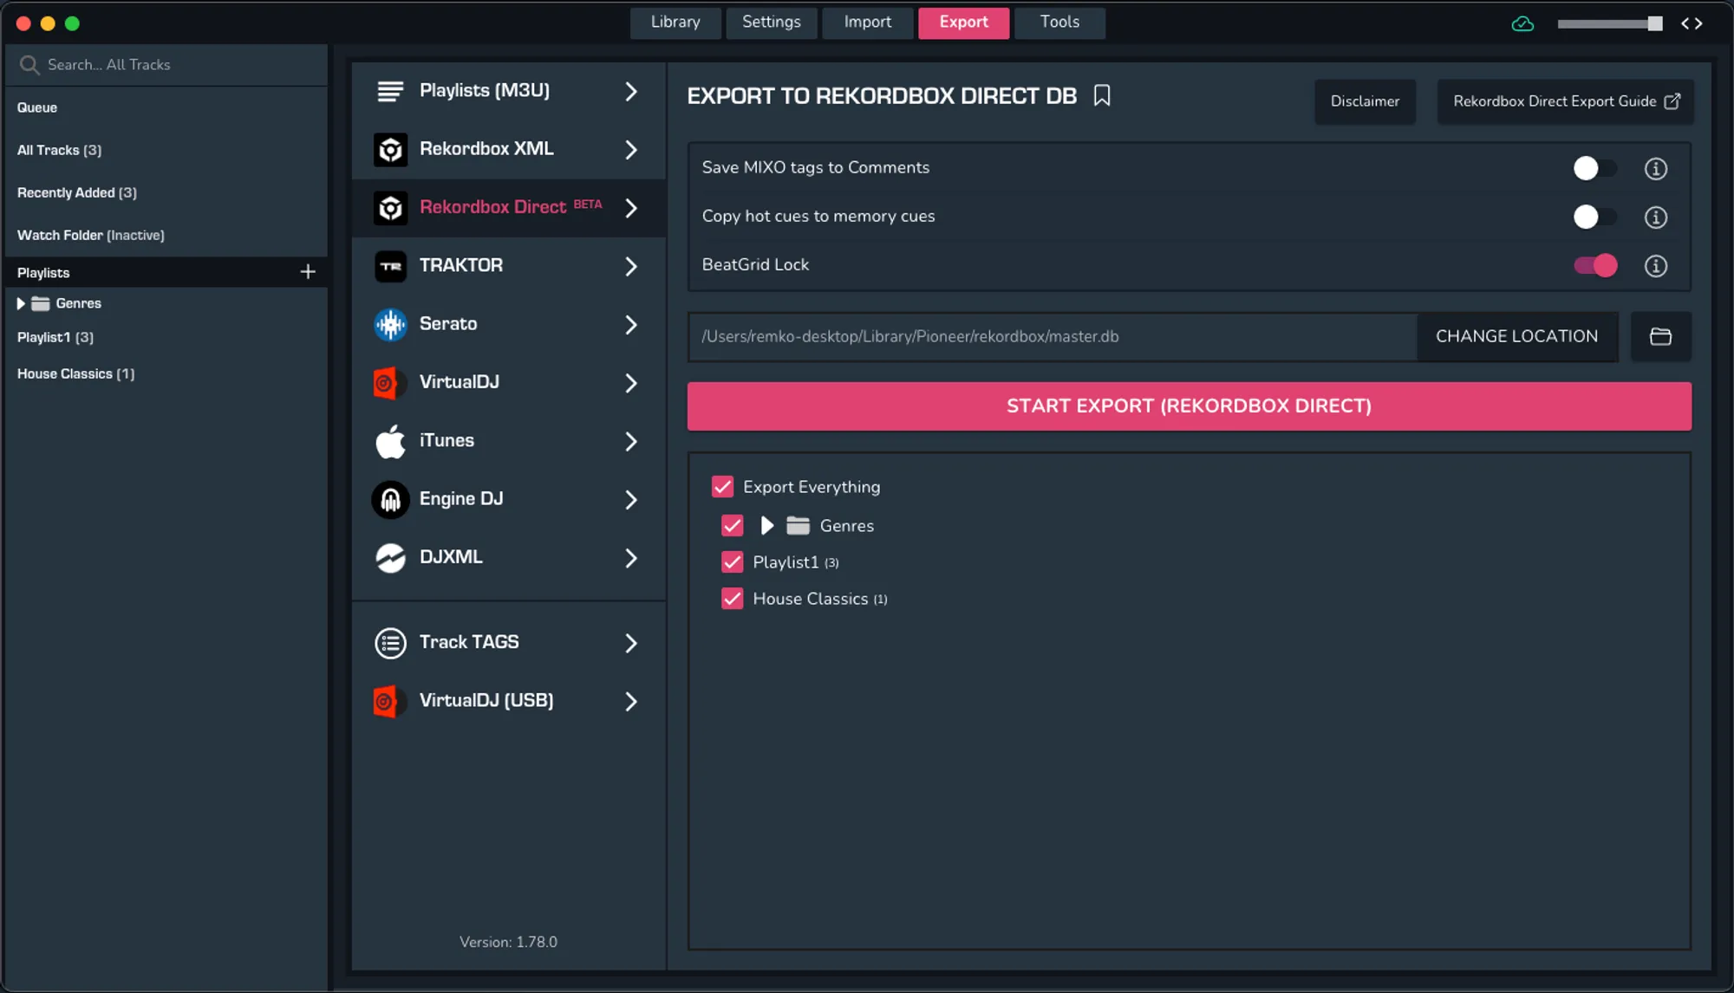The height and width of the screenshot is (993, 1734).
Task: Select the VirtualDJ export icon
Action: pos(390,382)
